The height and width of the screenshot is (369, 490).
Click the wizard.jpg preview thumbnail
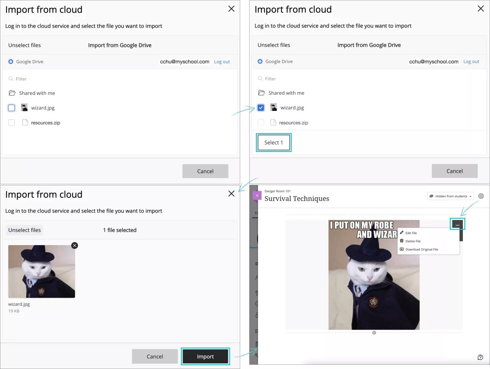tap(41, 271)
